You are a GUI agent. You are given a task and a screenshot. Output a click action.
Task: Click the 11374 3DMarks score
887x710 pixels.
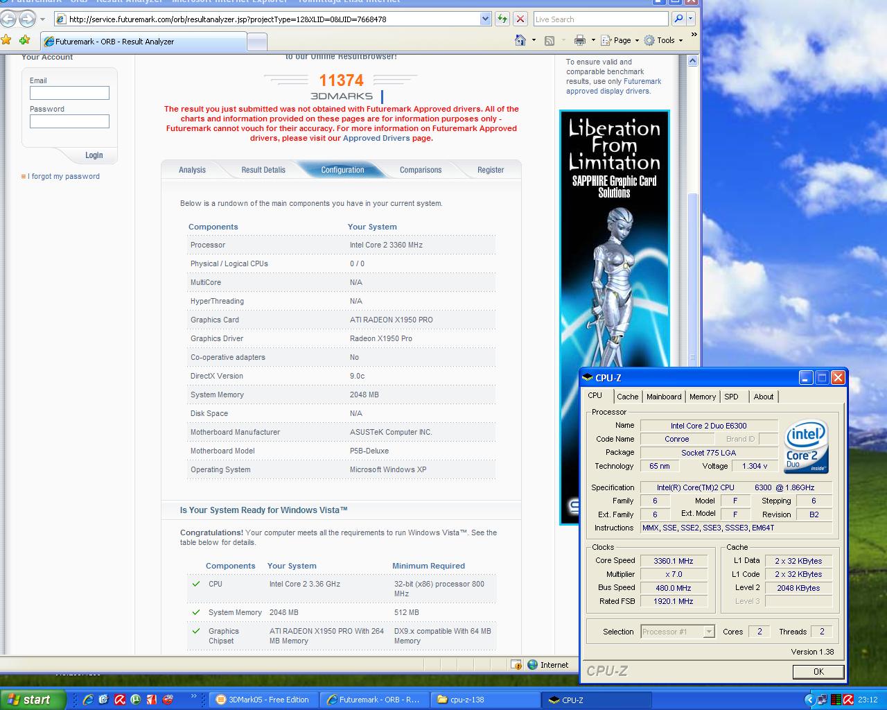pyautogui.click(x=341, y=80)
